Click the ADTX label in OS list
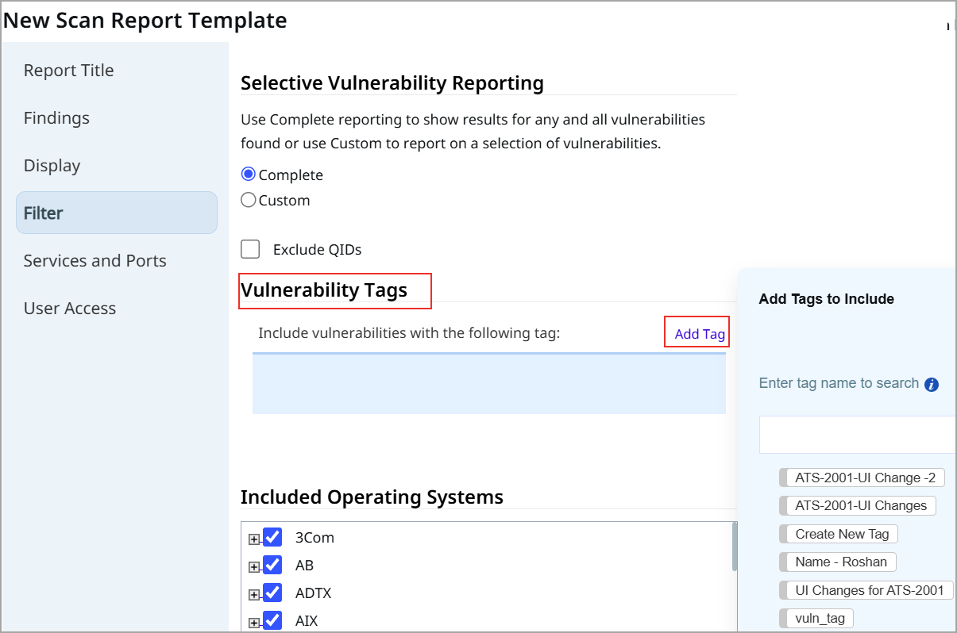 314,593
